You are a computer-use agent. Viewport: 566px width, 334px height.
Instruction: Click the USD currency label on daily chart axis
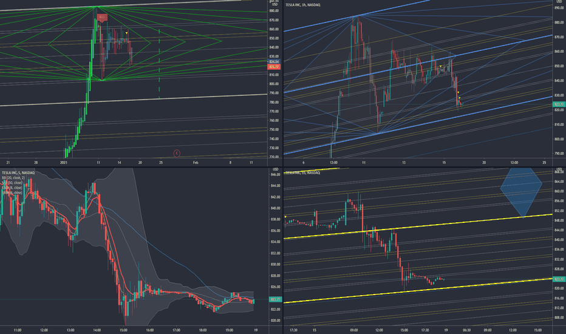(x=274, y=5)
